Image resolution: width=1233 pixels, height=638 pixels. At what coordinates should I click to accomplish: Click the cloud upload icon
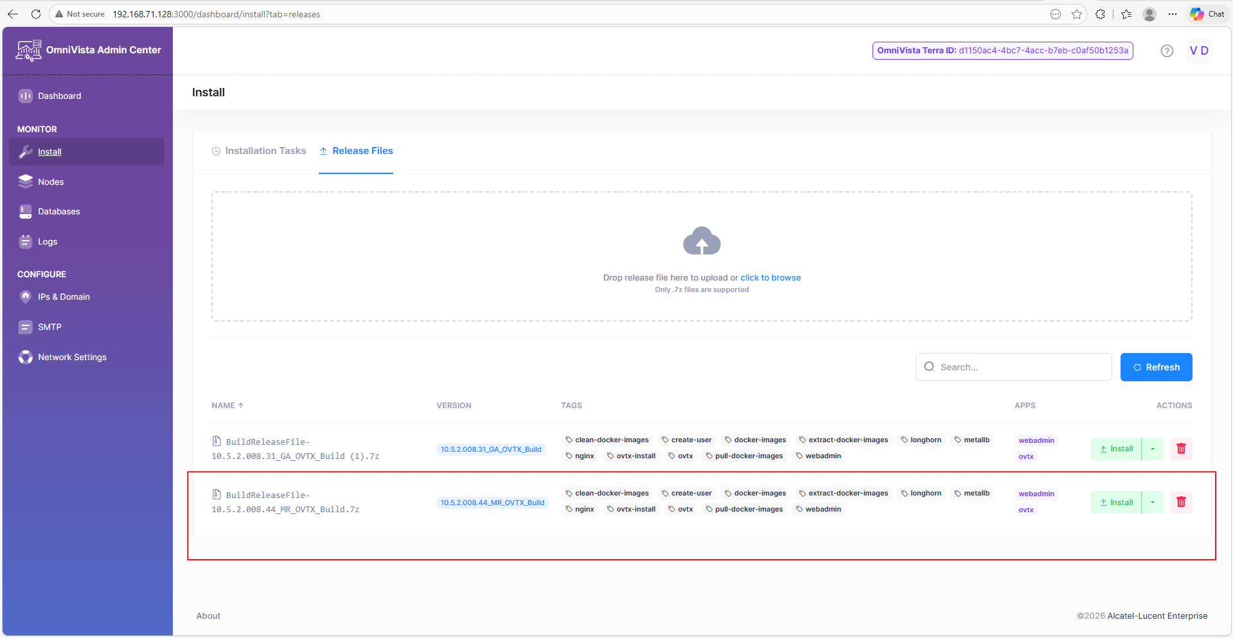[x=702, y=241]
